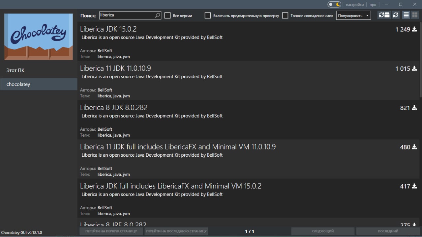Switch to list view icon
This screenshot has height=237, width=422.
click(406, 15)
